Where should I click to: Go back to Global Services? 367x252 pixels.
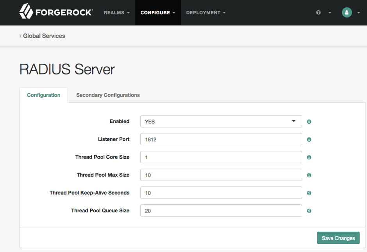(42, 36)
